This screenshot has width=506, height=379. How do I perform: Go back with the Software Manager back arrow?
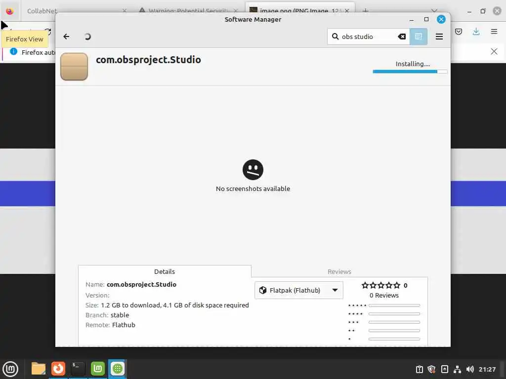(66, 37)
